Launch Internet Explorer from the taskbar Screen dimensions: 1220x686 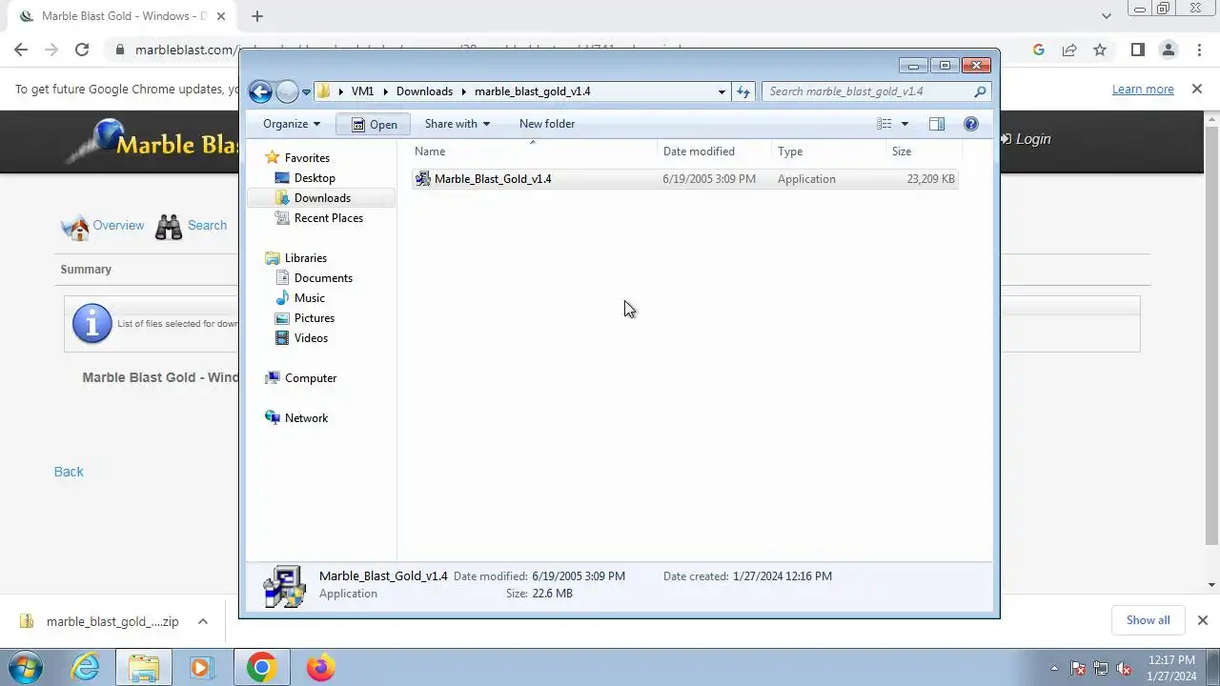(x=86, y=667)
